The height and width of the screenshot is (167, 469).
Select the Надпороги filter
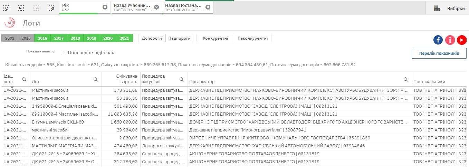tap(179, 38)
